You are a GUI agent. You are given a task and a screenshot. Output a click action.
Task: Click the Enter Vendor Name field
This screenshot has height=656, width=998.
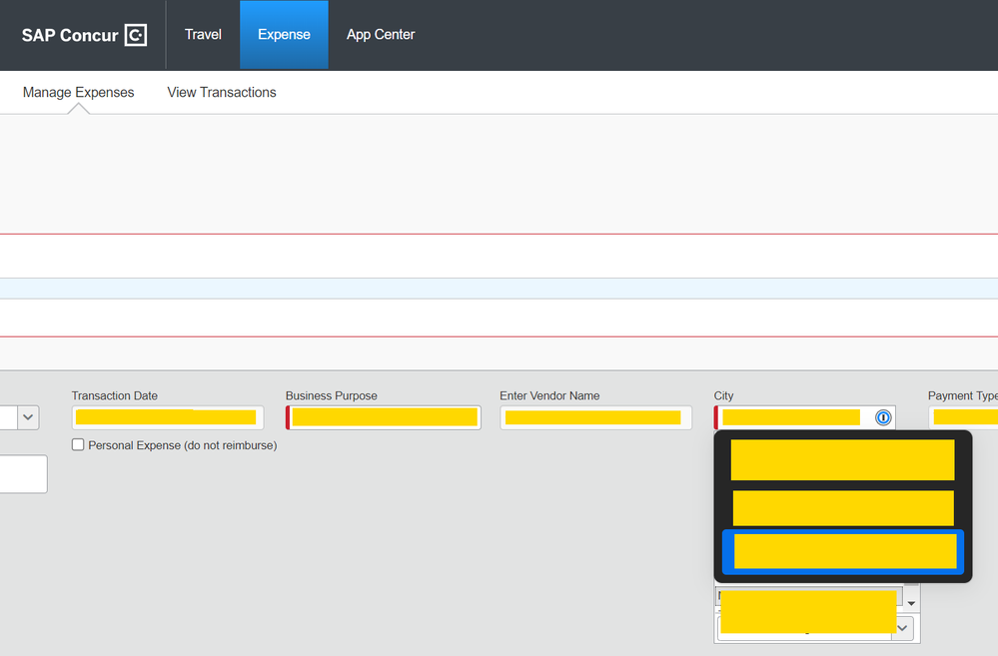594,417
